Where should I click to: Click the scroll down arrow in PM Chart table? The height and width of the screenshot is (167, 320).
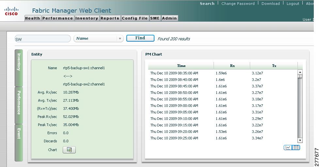[x=300, y=140]
